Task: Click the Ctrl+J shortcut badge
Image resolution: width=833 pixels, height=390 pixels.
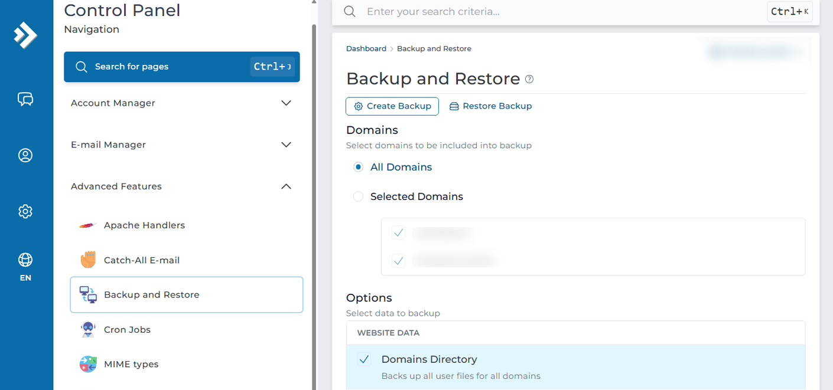Action: click(272, 67)
